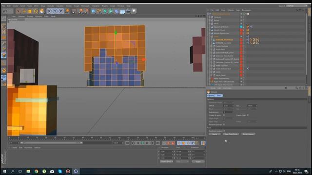Click the Coordinate System icon
The width and height of the screenshot is (312, 175).
click(x=67, y=11)
